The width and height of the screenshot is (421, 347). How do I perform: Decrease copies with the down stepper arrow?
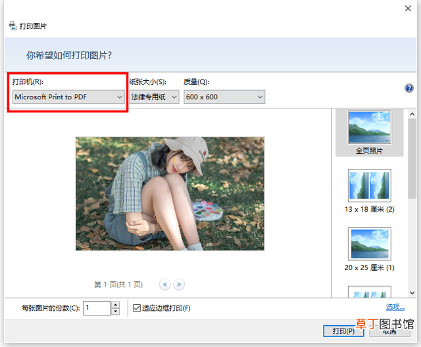pyautogui.click(x=116, y=312)
